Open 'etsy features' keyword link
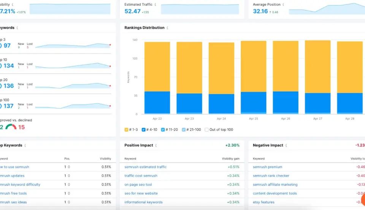The height and width of the screenshot is (210, 365). (x=263, y=202)
